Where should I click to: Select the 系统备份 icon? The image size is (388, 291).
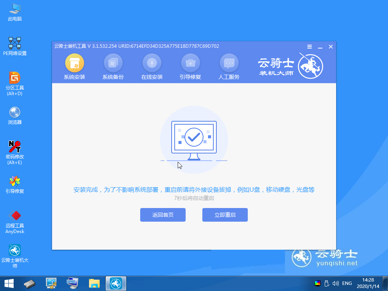coord(113,63)
